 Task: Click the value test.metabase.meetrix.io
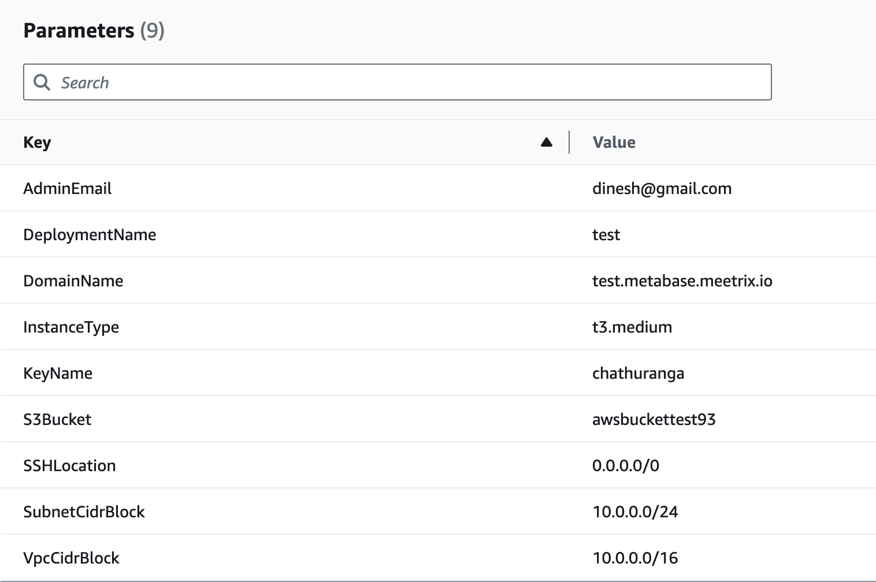point(684,281)
